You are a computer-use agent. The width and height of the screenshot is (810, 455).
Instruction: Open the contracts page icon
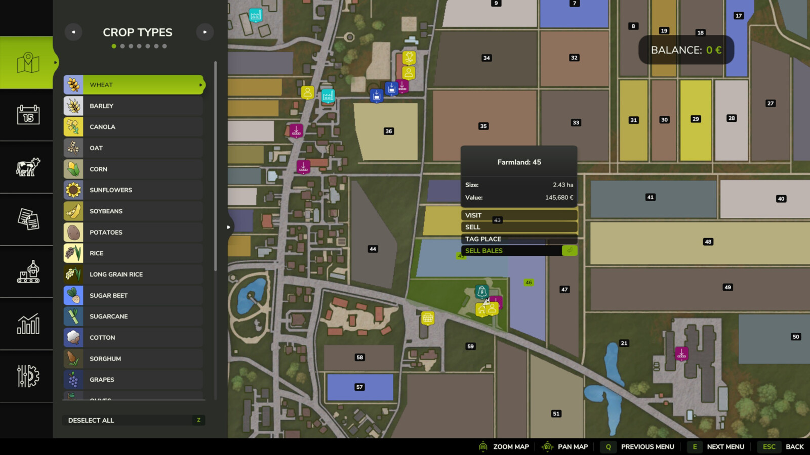click(28, 219)
